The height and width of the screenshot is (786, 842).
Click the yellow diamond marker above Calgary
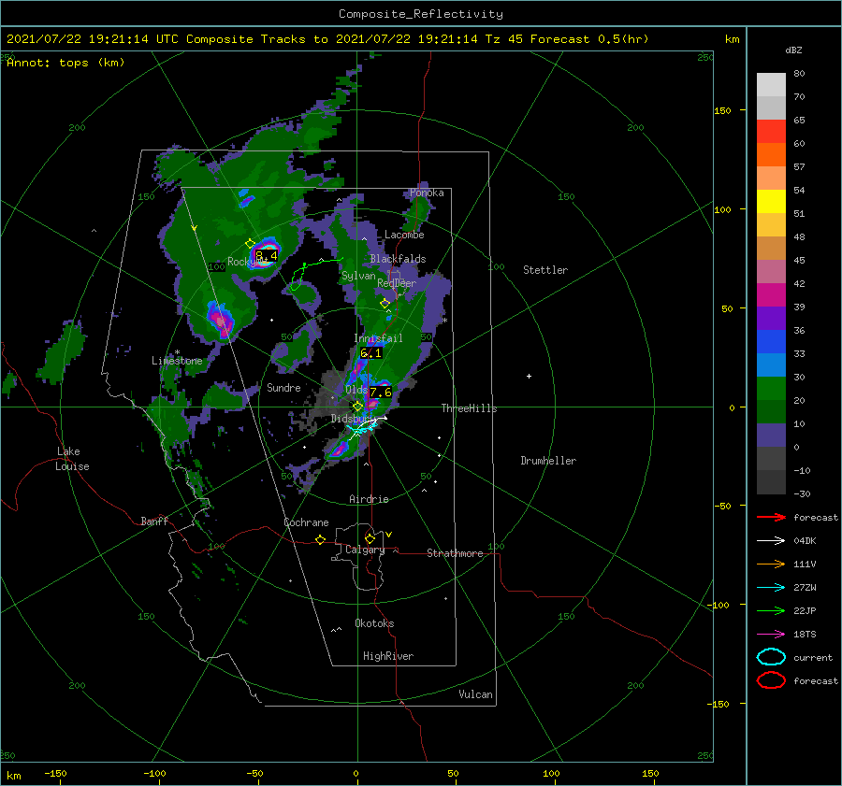(370, 538)
